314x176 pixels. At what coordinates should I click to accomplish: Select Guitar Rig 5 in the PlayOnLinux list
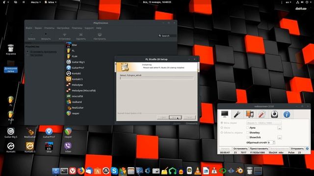(78, 62)
